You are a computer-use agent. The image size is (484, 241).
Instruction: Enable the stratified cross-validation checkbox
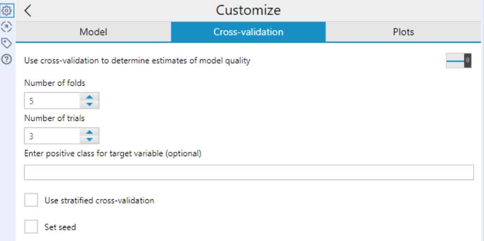tap(31, 201)
